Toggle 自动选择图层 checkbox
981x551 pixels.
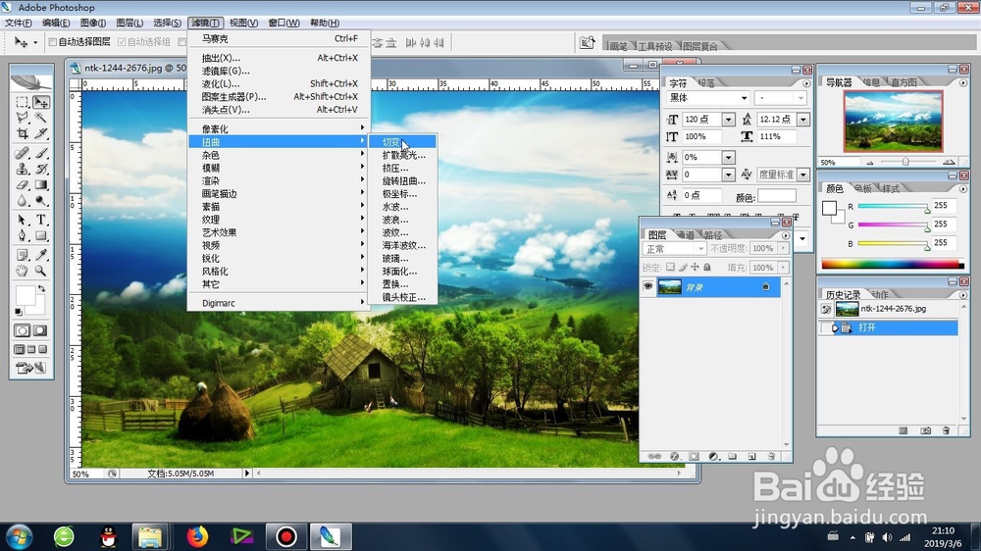(53, 42)
